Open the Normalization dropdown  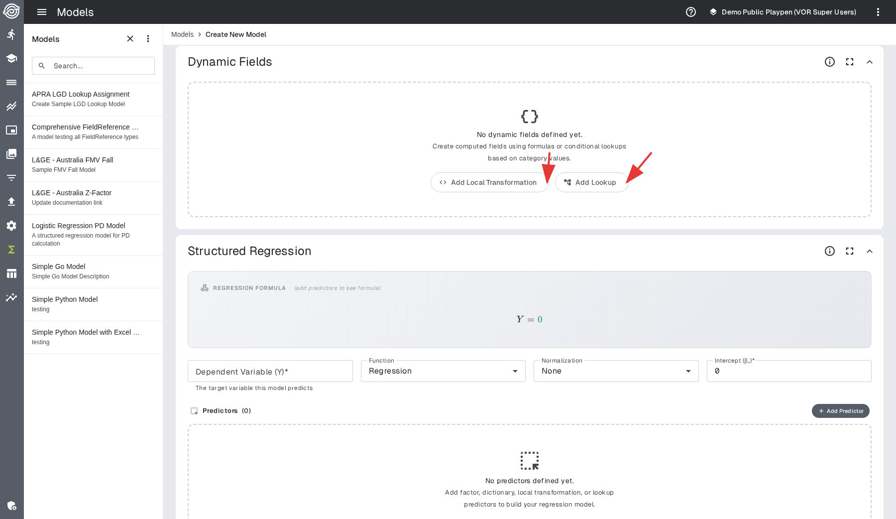coord(615,371)
